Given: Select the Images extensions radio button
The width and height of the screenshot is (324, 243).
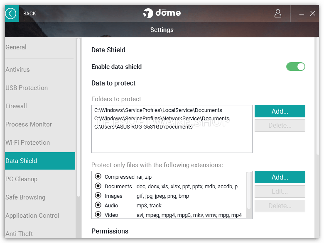Looking at the screenshot, I should [x=98, y=195].
